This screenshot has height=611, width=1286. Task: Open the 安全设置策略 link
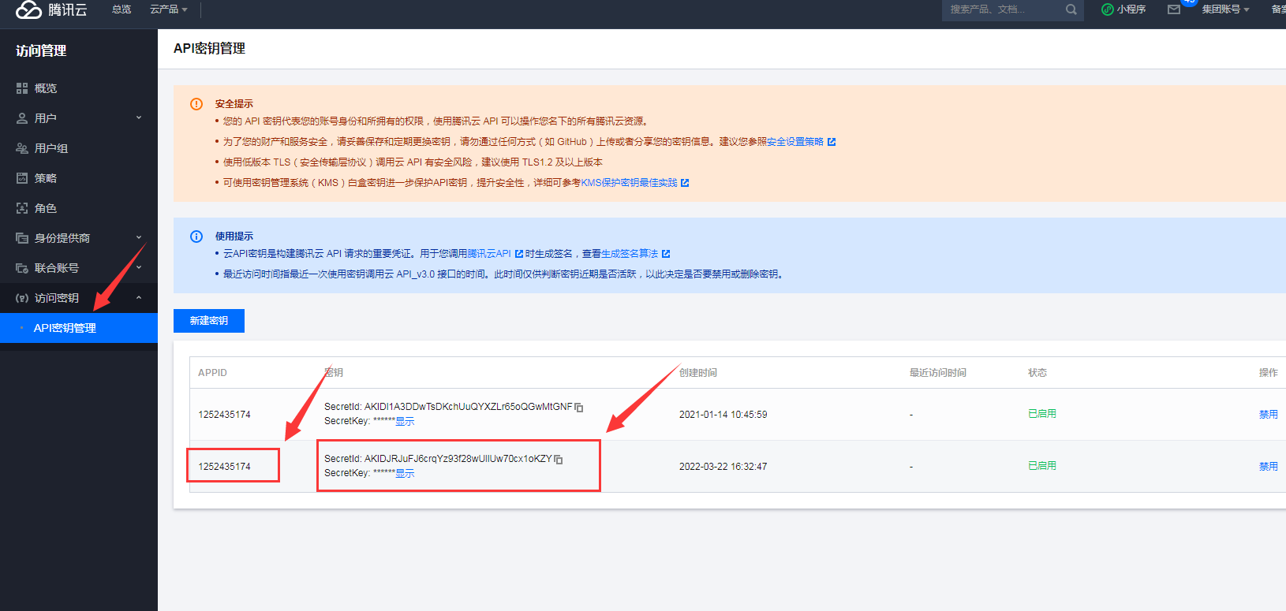point(795,142)
